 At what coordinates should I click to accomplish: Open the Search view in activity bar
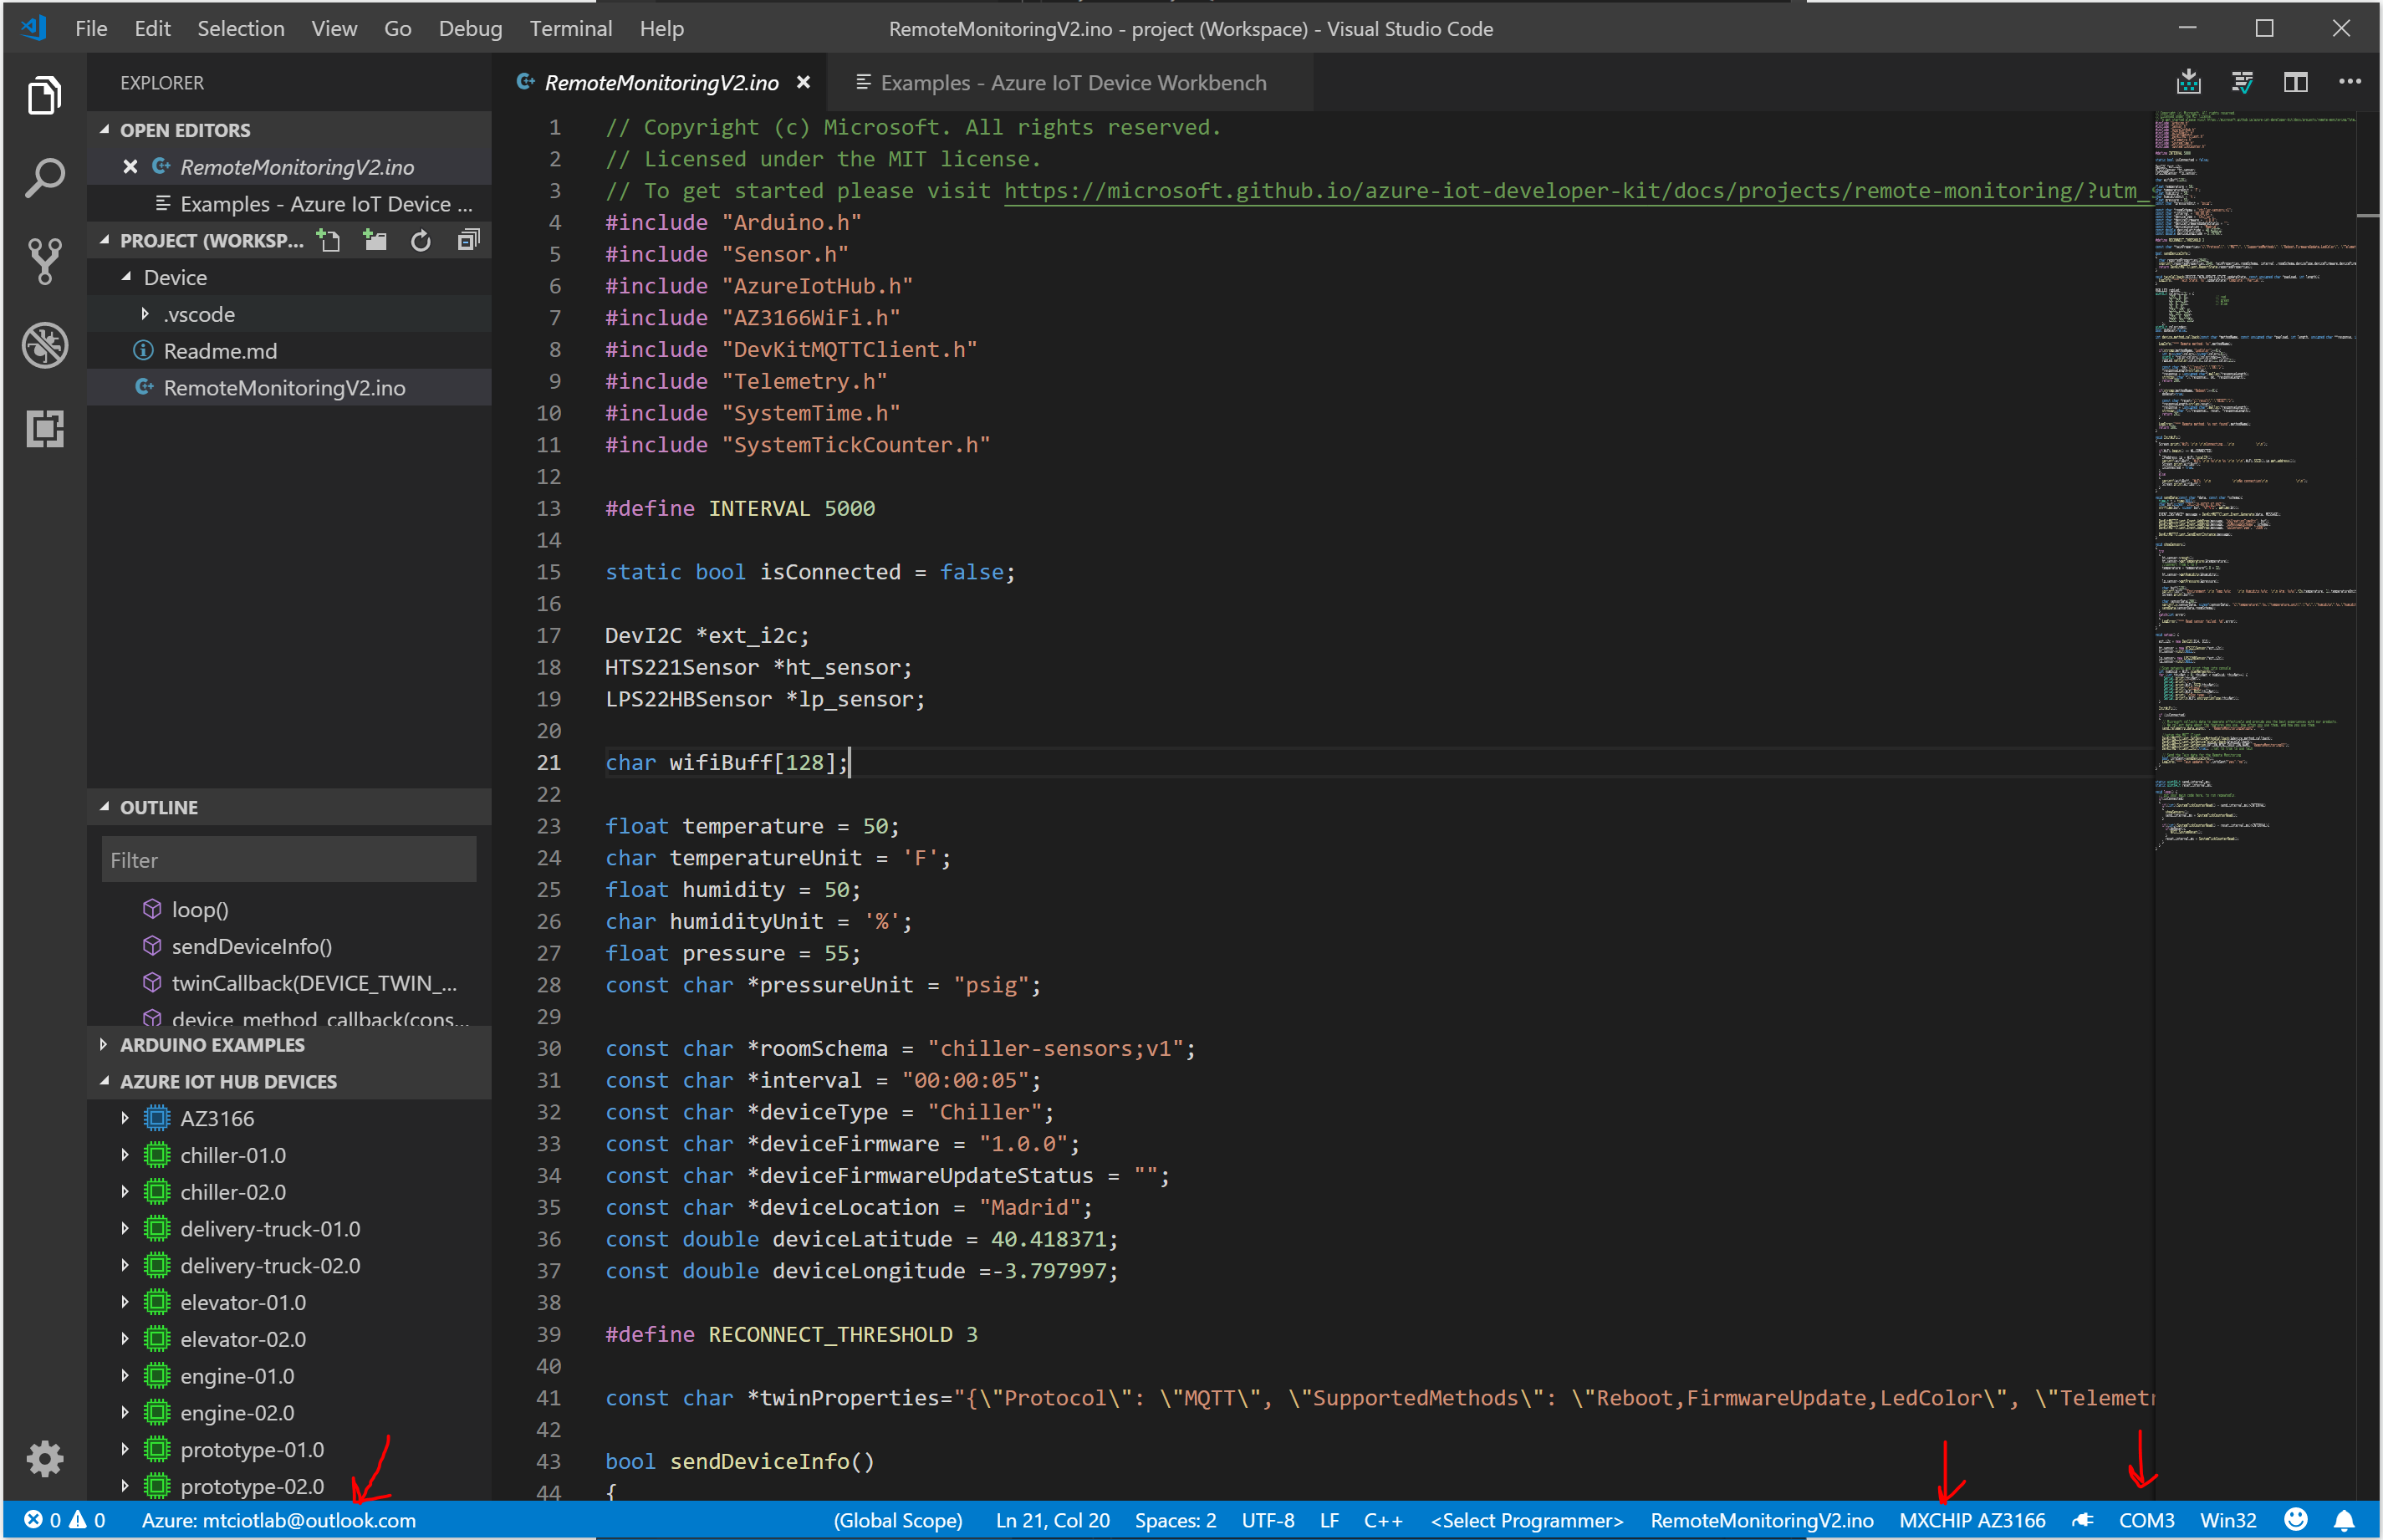tap(44, 178)
